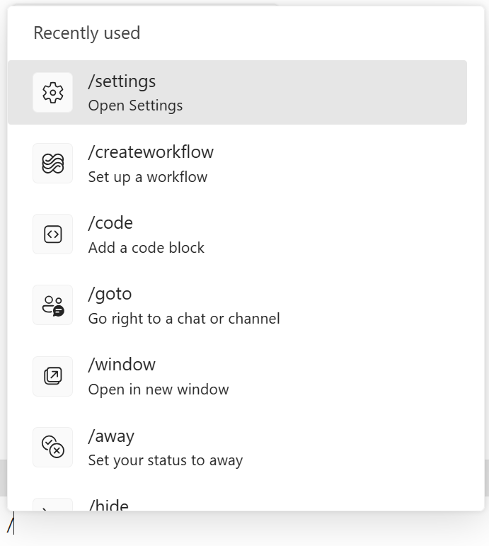The height and width of the screenshot is (546, 489).
Task: Click the "Recently used" header
Action: coord(86,33)
